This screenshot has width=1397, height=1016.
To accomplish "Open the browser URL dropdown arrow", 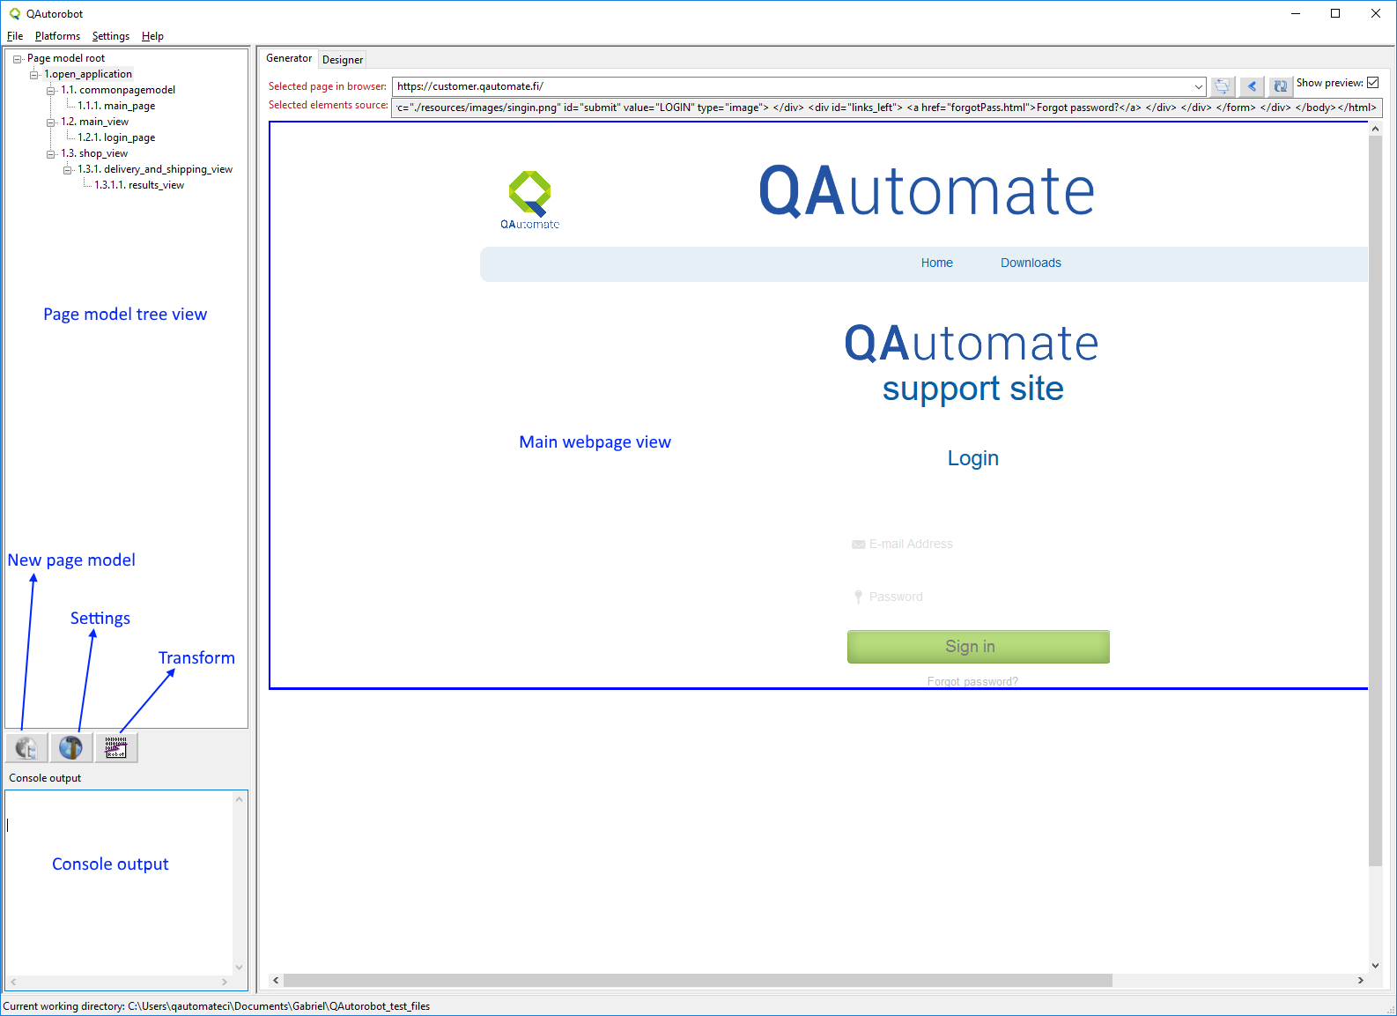I will [x=1199, y=86].
